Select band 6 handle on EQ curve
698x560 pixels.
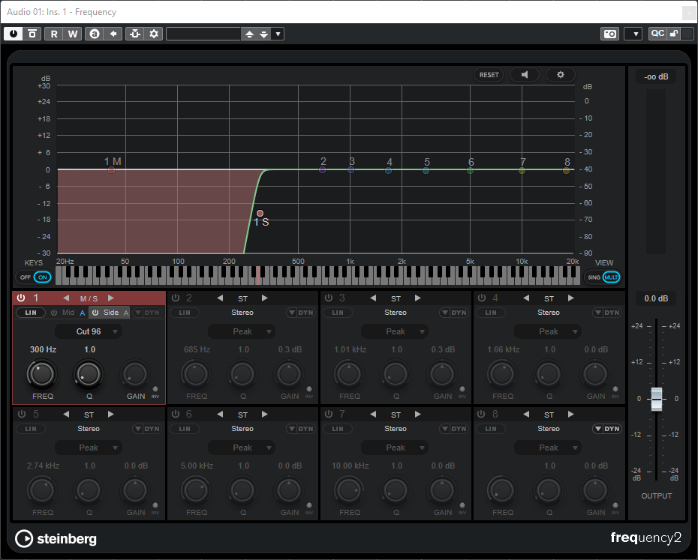[x=470, y=170]
